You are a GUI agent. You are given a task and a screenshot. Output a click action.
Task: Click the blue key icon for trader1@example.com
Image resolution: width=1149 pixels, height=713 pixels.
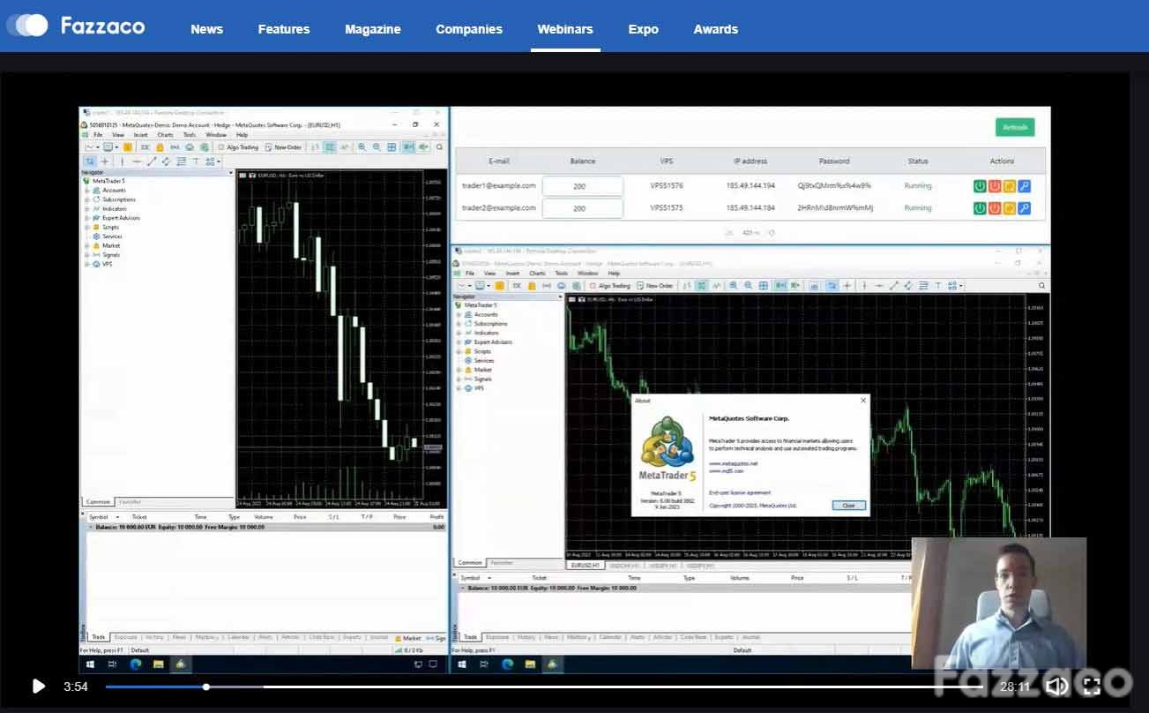pos(1024,186)
